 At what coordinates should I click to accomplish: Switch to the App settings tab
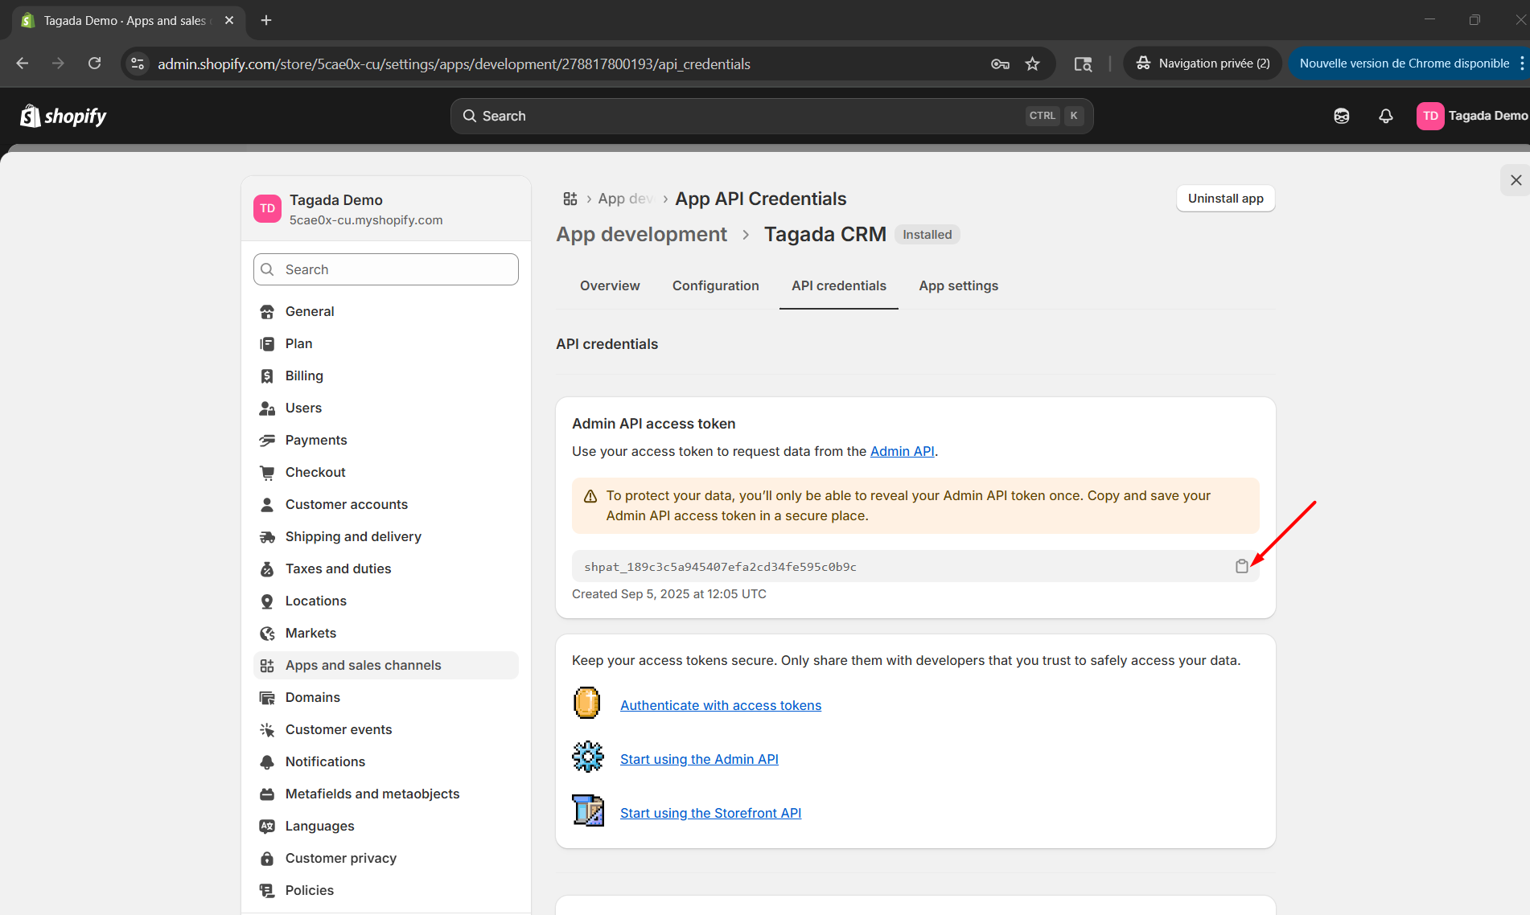(x=958, y=285)
